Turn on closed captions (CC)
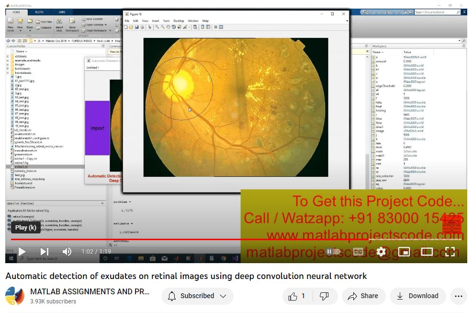 coord(358,251)
